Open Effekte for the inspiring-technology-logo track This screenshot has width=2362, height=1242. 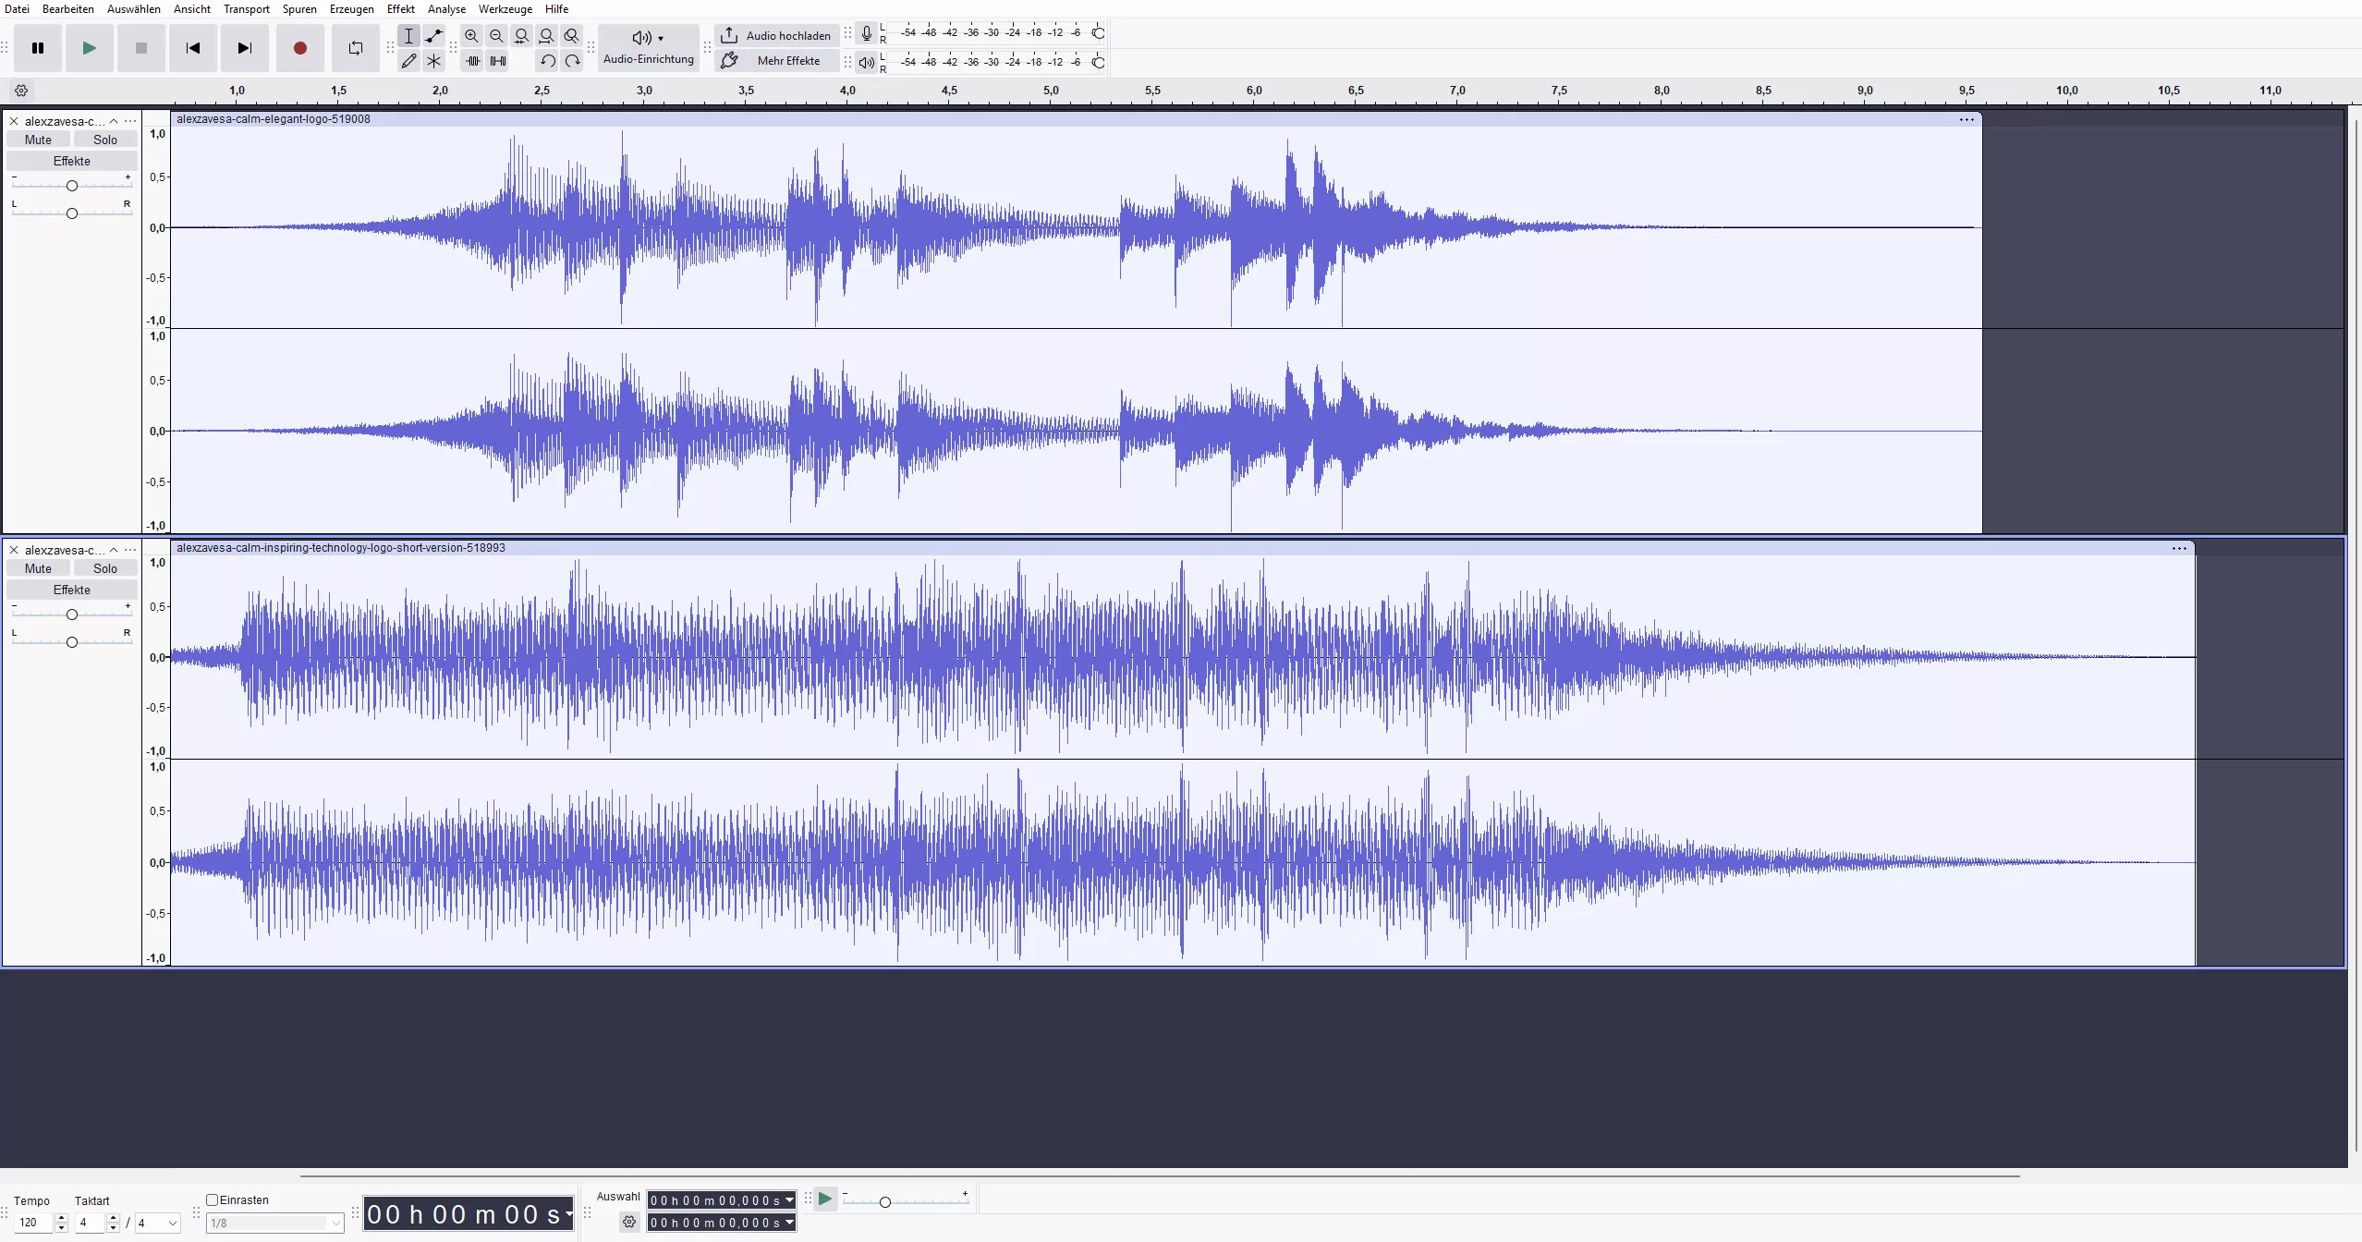(72, 590)
